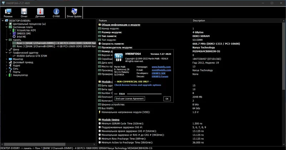The image size is (286, 150).
Task: Click the details pane vertical scrollbar thumb
Action: [x=283, y=56]
